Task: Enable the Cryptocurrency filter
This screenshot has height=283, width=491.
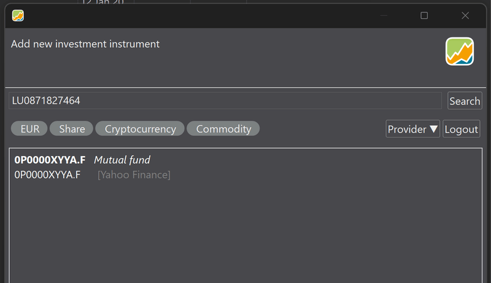Action: 140,129
